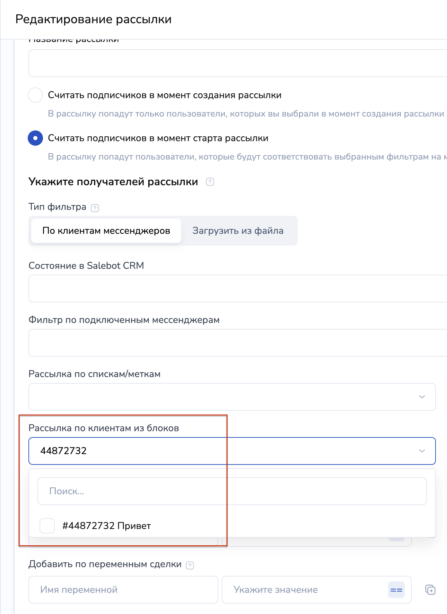This screenshot has height=614, width=447.
Task: Click help icon next to recipients heading
Action: pos(210,182)
